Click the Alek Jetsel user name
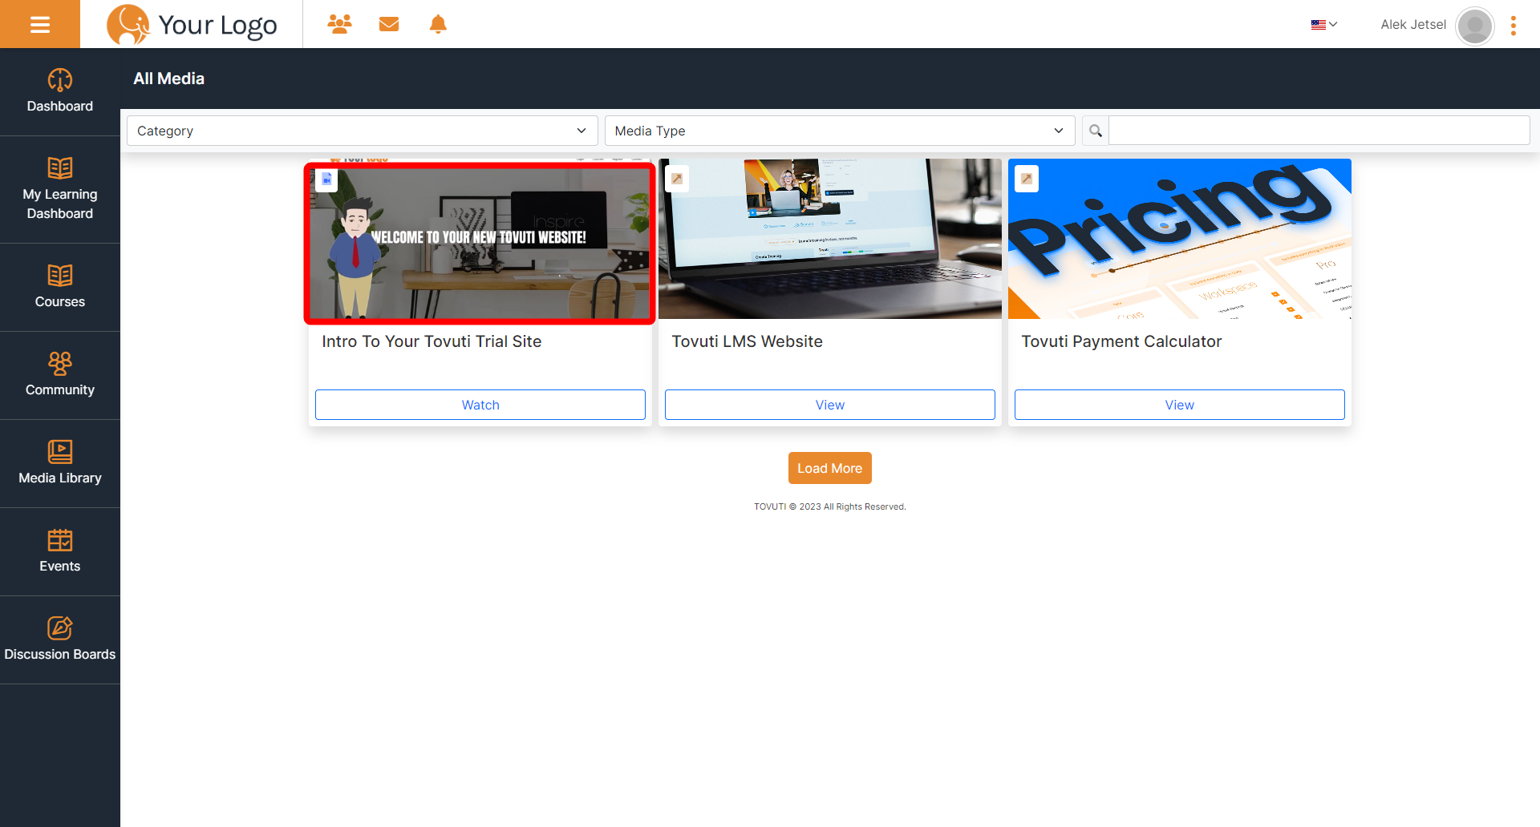The width and height of the screenshot is (1540, 827). click(1413, 25)
